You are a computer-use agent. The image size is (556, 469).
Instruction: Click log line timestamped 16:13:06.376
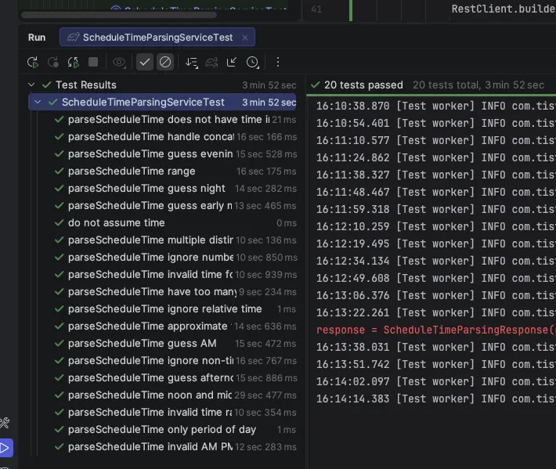coord(435,296)
